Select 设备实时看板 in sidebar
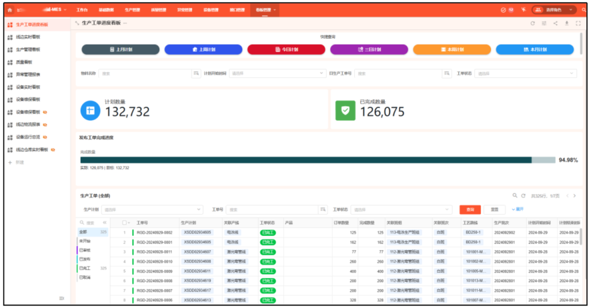The height and width of the screenshot is (308, 591). click(27, 87)
